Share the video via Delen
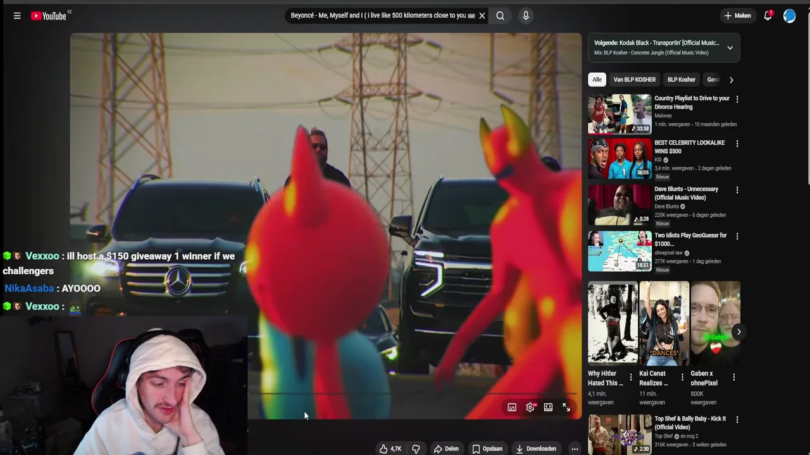Image resolution: width=810 pixels, height=455 pixels. (446, 449)
